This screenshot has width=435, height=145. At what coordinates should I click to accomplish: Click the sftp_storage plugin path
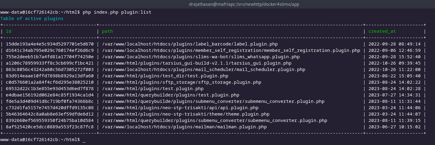(182, 82)
